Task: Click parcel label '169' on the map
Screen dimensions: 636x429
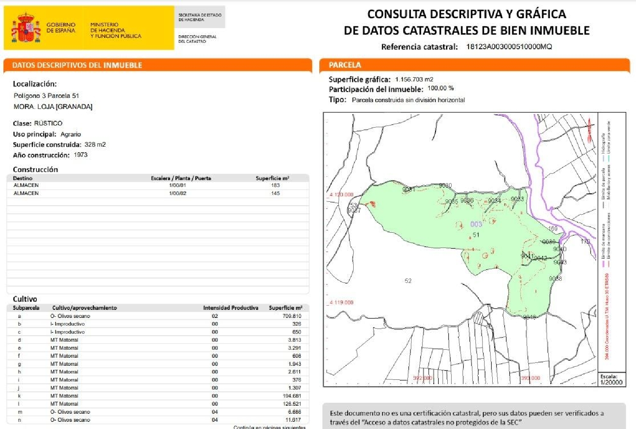Action: coord(552,228)
